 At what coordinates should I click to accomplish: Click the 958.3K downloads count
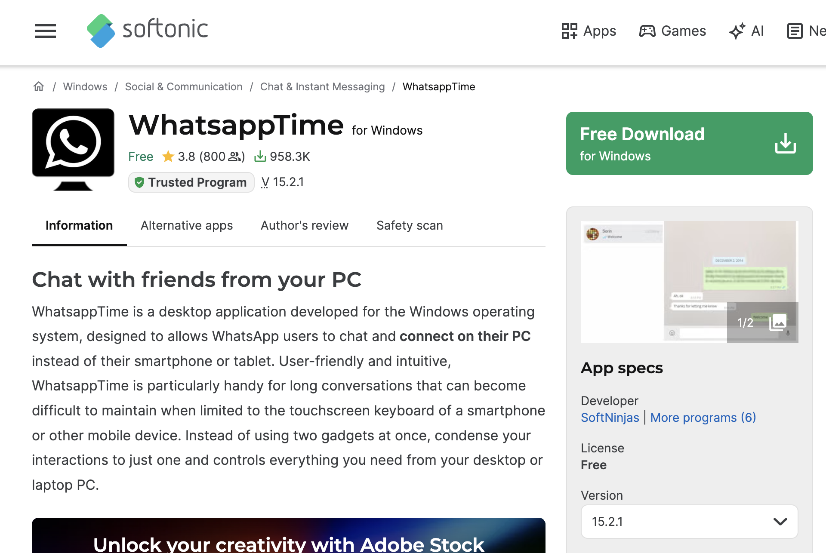(x=290, y=157)
